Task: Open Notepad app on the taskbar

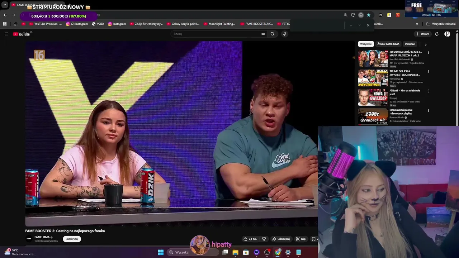Action: 298,252
